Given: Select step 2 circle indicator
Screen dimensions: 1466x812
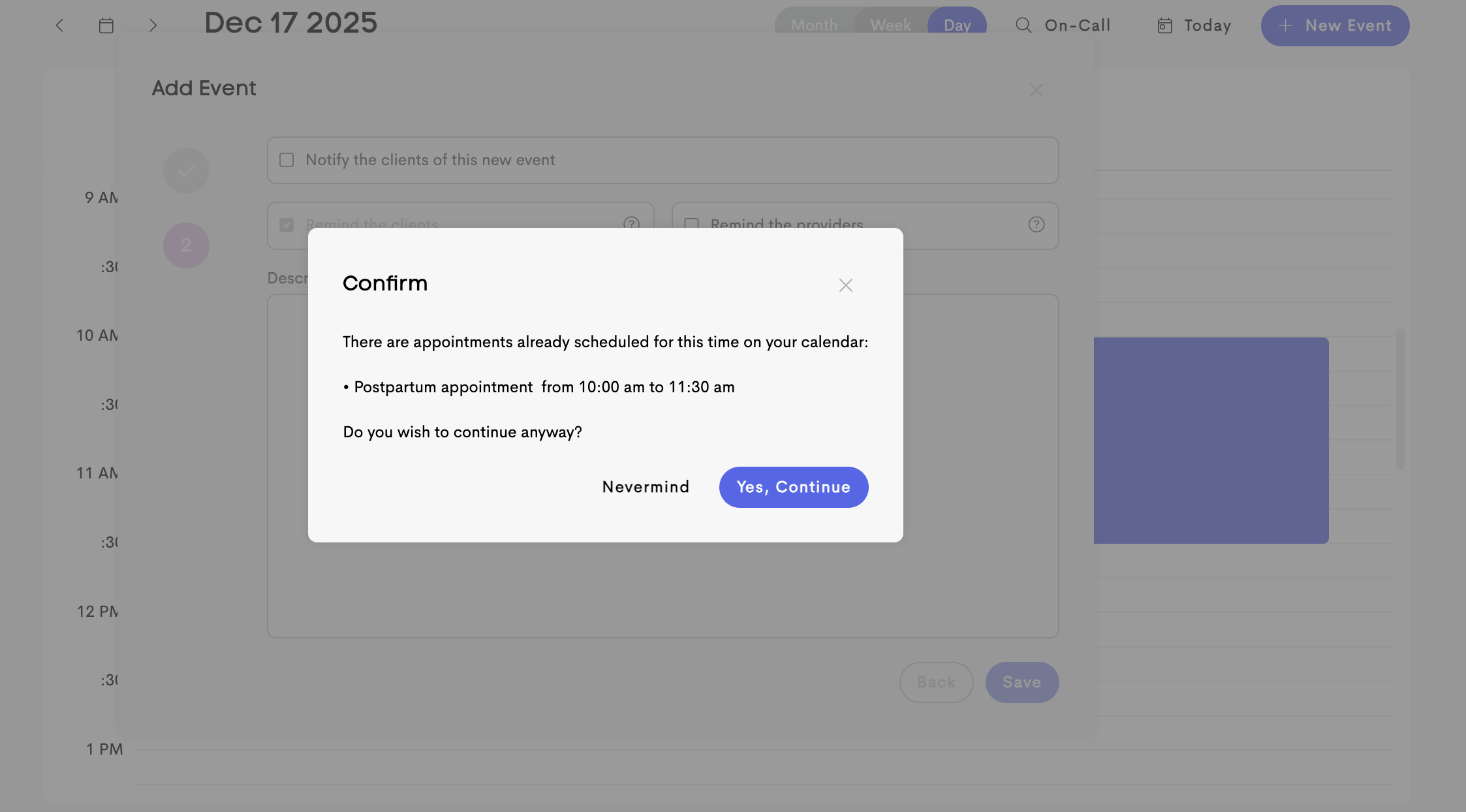Looking at the screenshot, I should tap(186, 245).
